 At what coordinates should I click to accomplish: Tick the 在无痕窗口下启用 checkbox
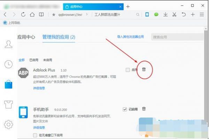(35, 135)
